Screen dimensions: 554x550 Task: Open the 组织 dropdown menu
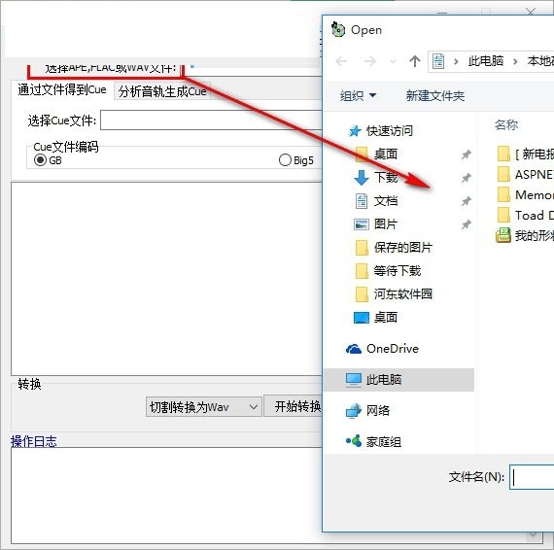[358, 96]
